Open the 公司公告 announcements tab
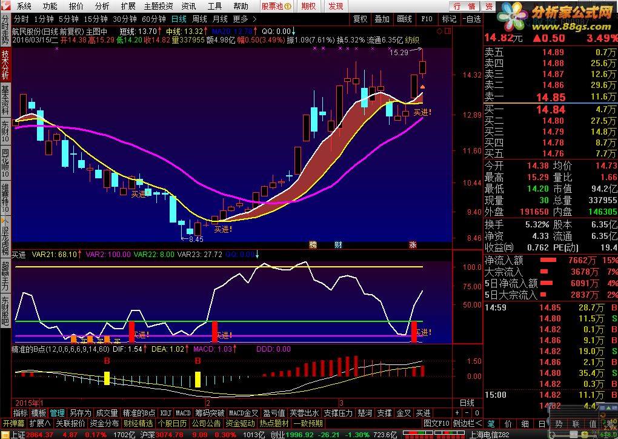618x439 pixels. 206,424
